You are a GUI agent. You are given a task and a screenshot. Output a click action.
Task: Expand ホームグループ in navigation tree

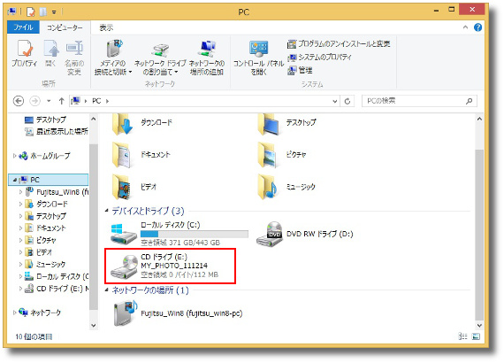tap(14, 156)
